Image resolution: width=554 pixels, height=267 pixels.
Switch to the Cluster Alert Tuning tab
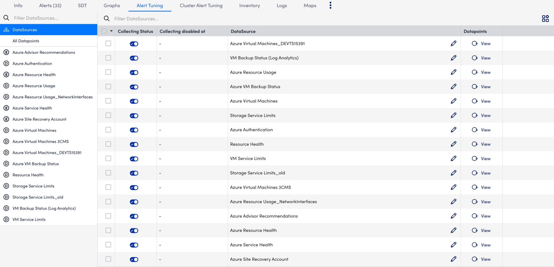(x=201, y=5)
